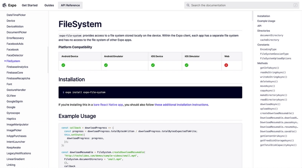Image resolution: width=302 pixels, height=168 pixels.
Task: Select the API Reference tab
Action: pyautogui.click(x=70, y=5)
